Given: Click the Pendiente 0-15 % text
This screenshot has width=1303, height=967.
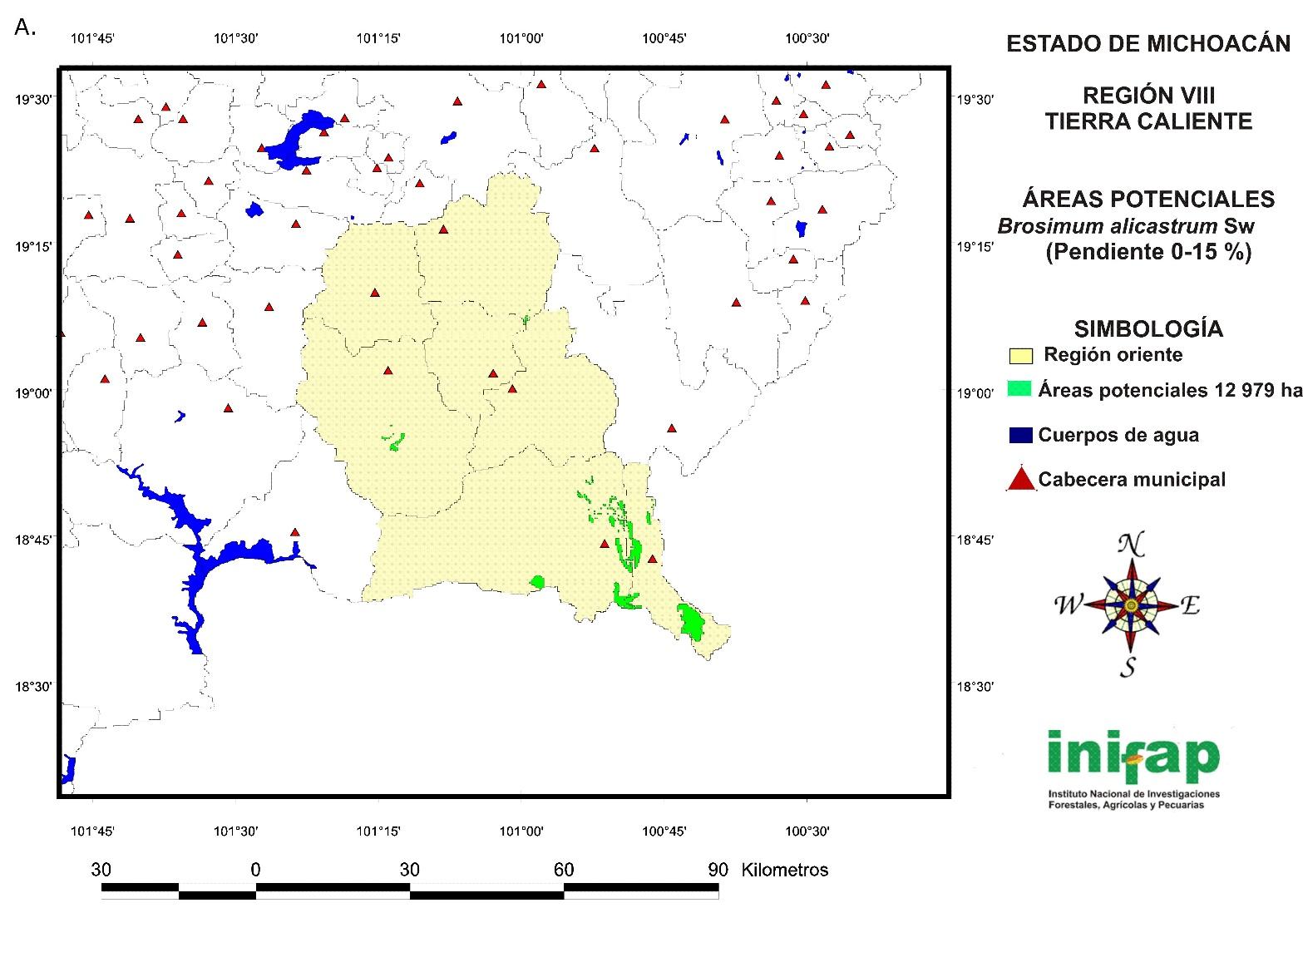Looking at the screenshot, I should point(1148,252).
